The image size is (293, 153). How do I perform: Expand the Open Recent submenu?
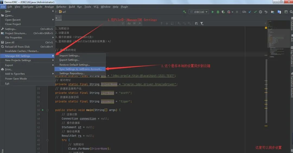[x=27, y=20]
